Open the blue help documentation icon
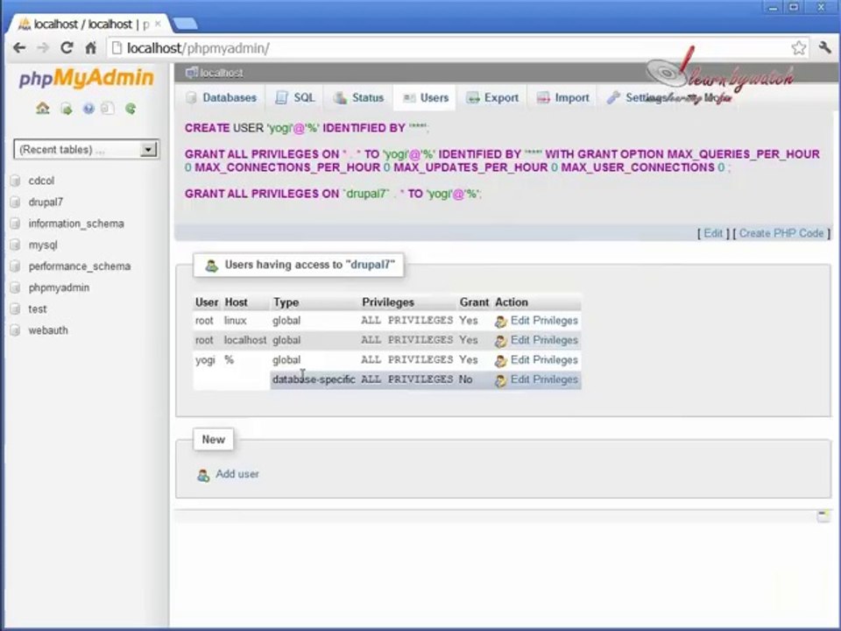 click(x=88, y=109)
